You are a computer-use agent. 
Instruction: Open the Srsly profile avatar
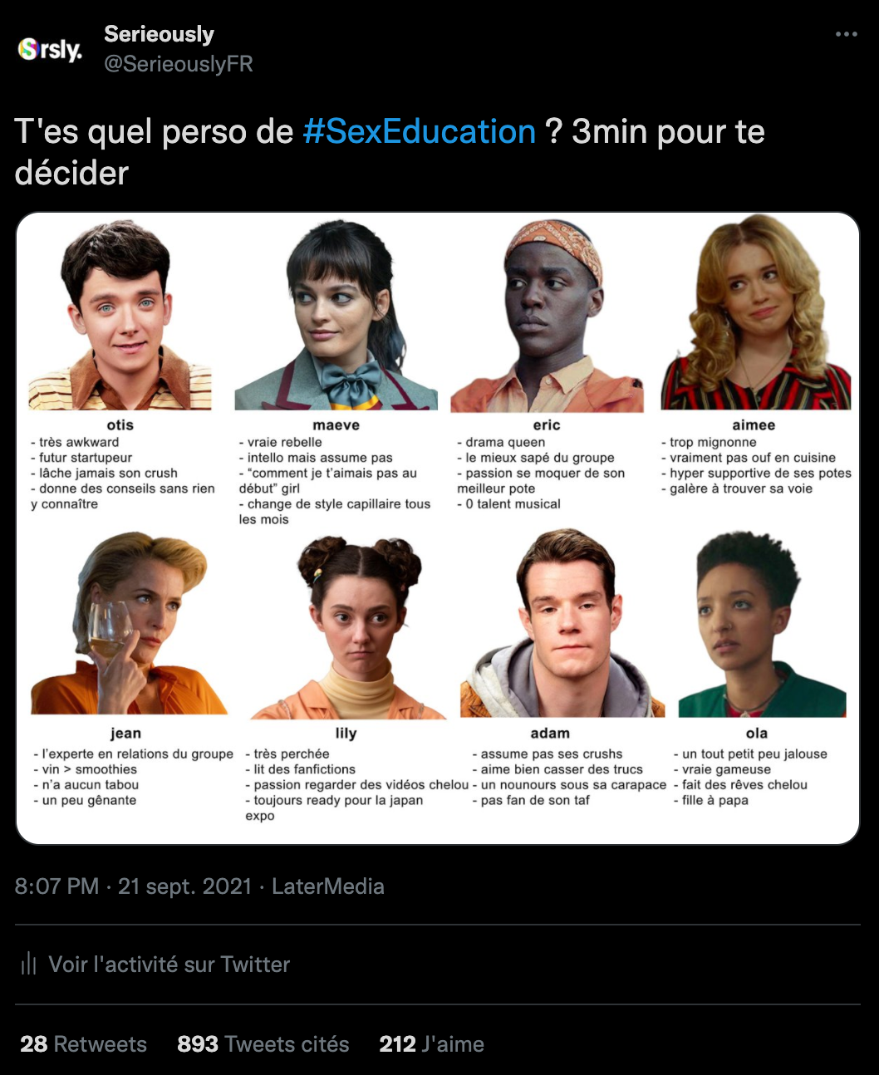51,50
